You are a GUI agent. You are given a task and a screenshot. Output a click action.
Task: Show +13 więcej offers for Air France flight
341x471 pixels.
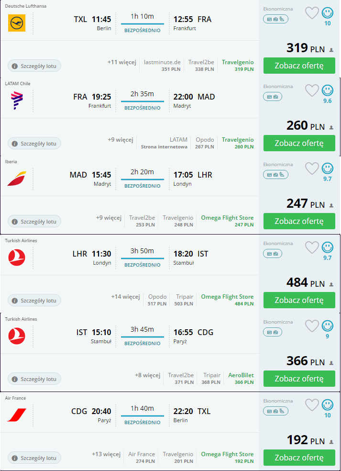pyautogui.click(x=106, y=454)
